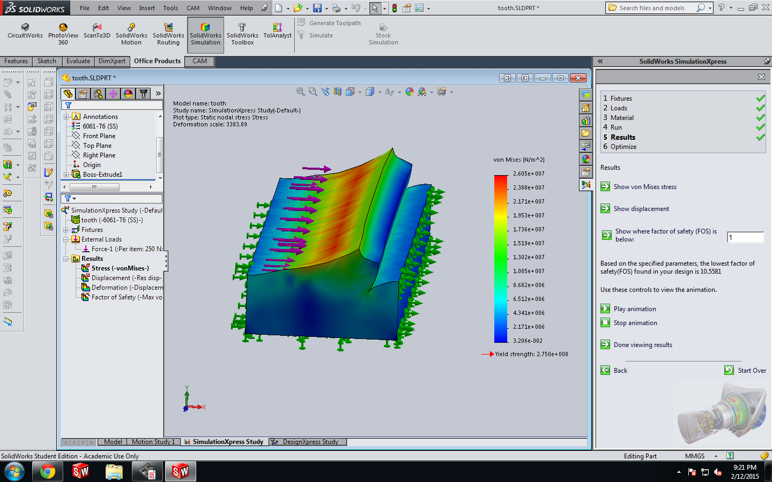Switch to Motion Study 1 tab
The height and width of the screenshot is (482, 772).
click(153, 442)
